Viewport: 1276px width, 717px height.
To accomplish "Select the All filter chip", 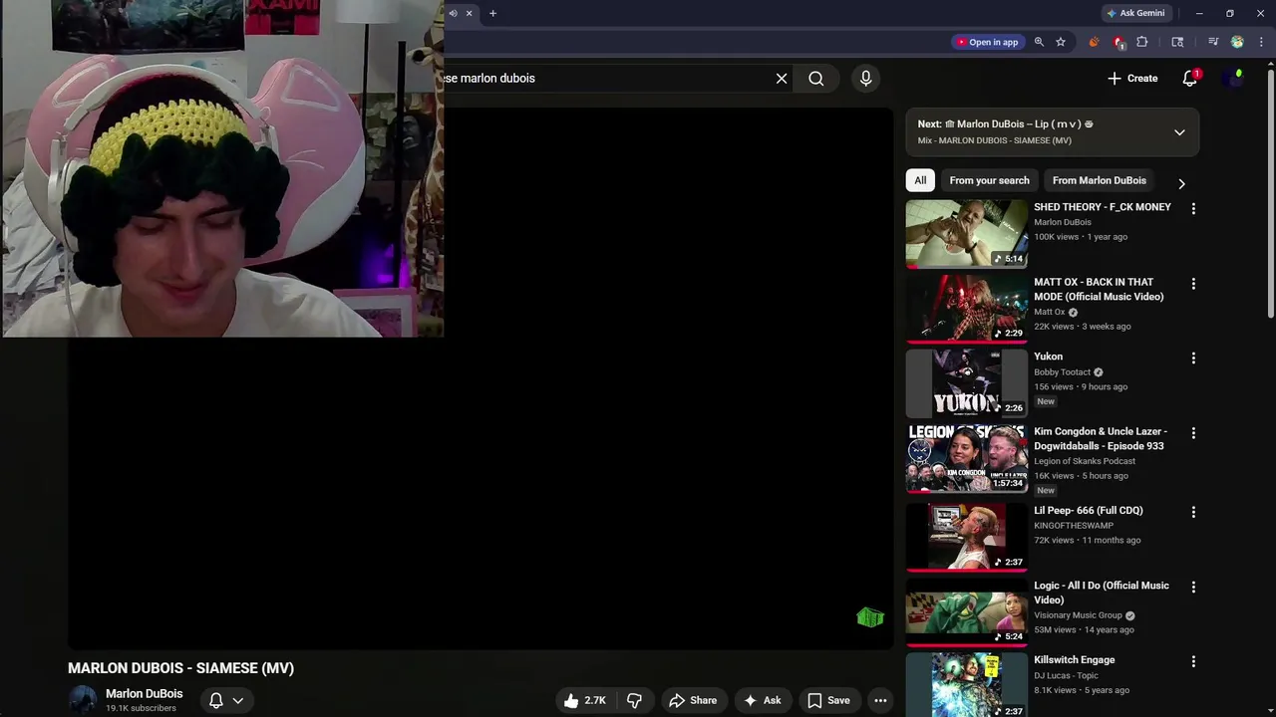I will pyautogui.click(x=920, y=180).
